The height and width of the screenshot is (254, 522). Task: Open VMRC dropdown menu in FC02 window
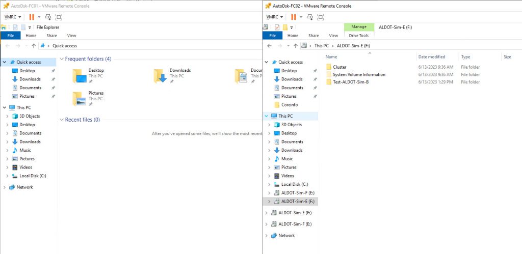coord(275,17)
